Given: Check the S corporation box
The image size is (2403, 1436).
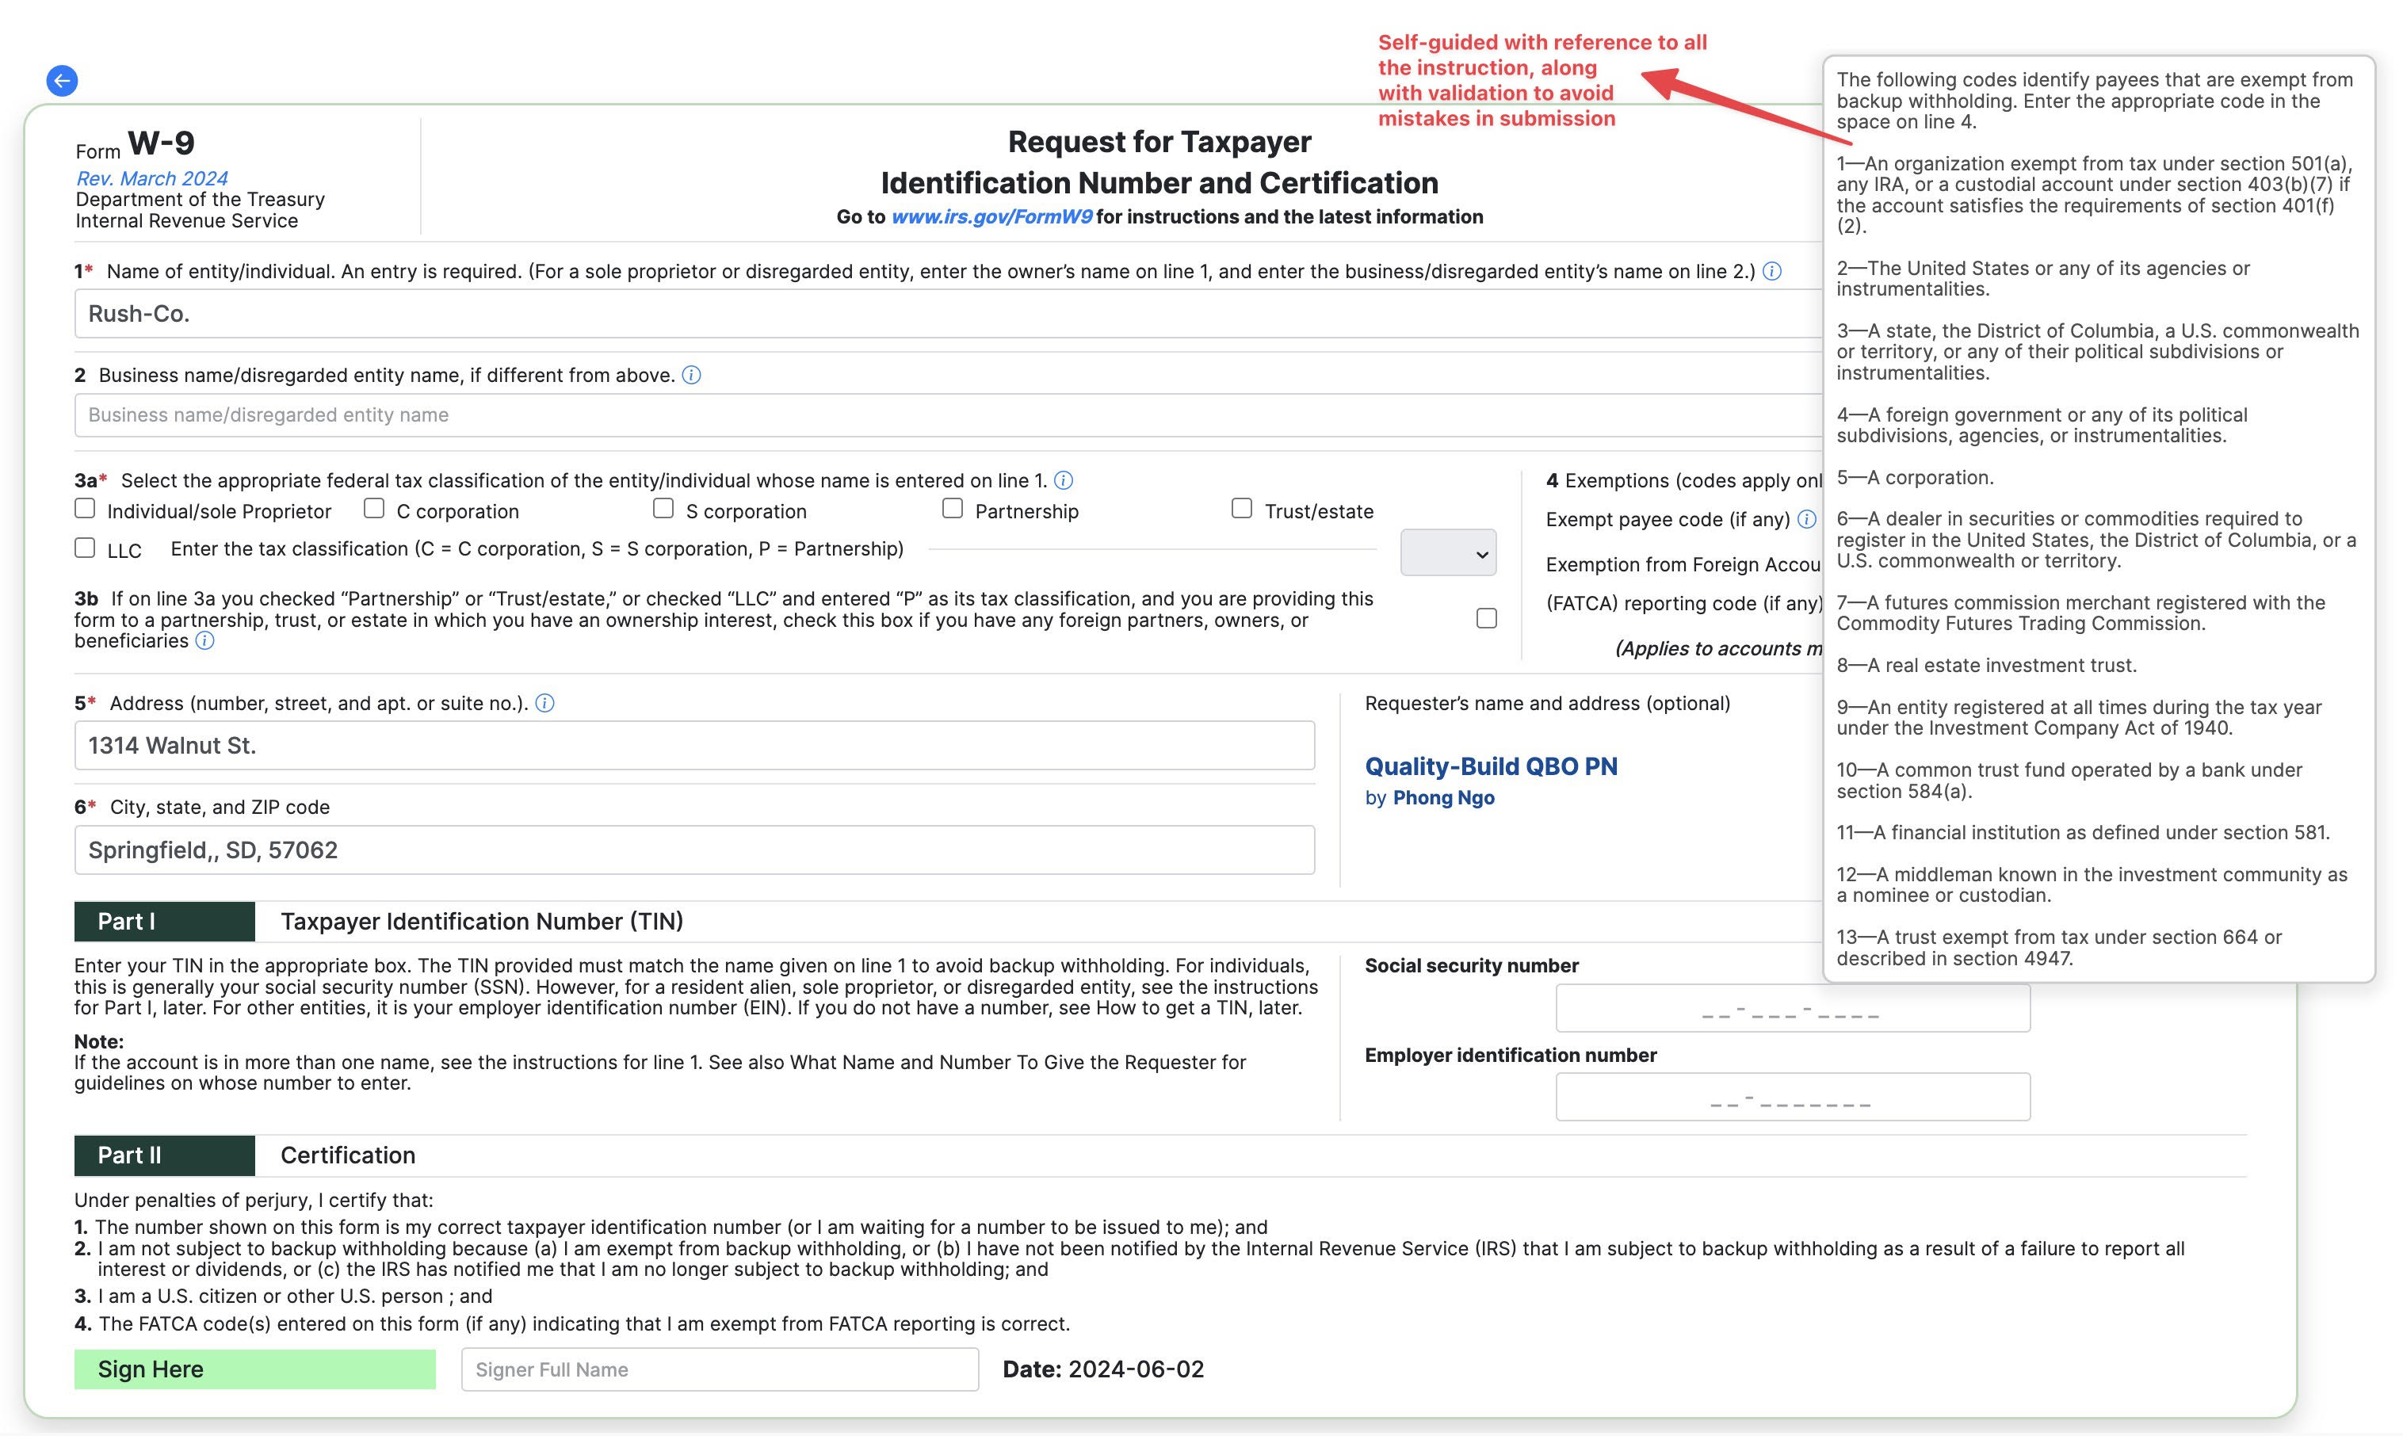Looking at the screenshot, I should coord(663,509).
